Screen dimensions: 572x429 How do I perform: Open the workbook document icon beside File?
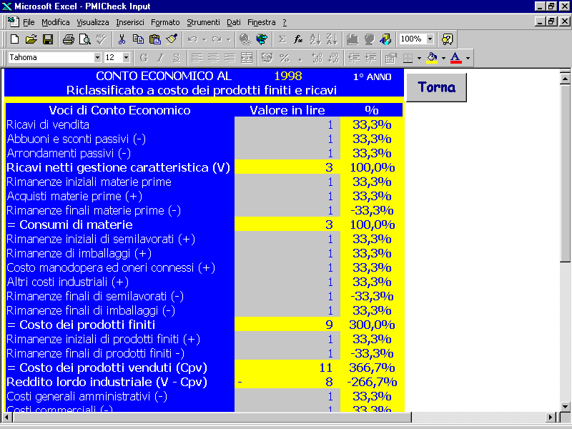14,22
